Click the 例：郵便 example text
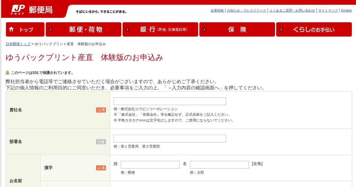This screenshot has width=356, height=187. coord(128,172)
